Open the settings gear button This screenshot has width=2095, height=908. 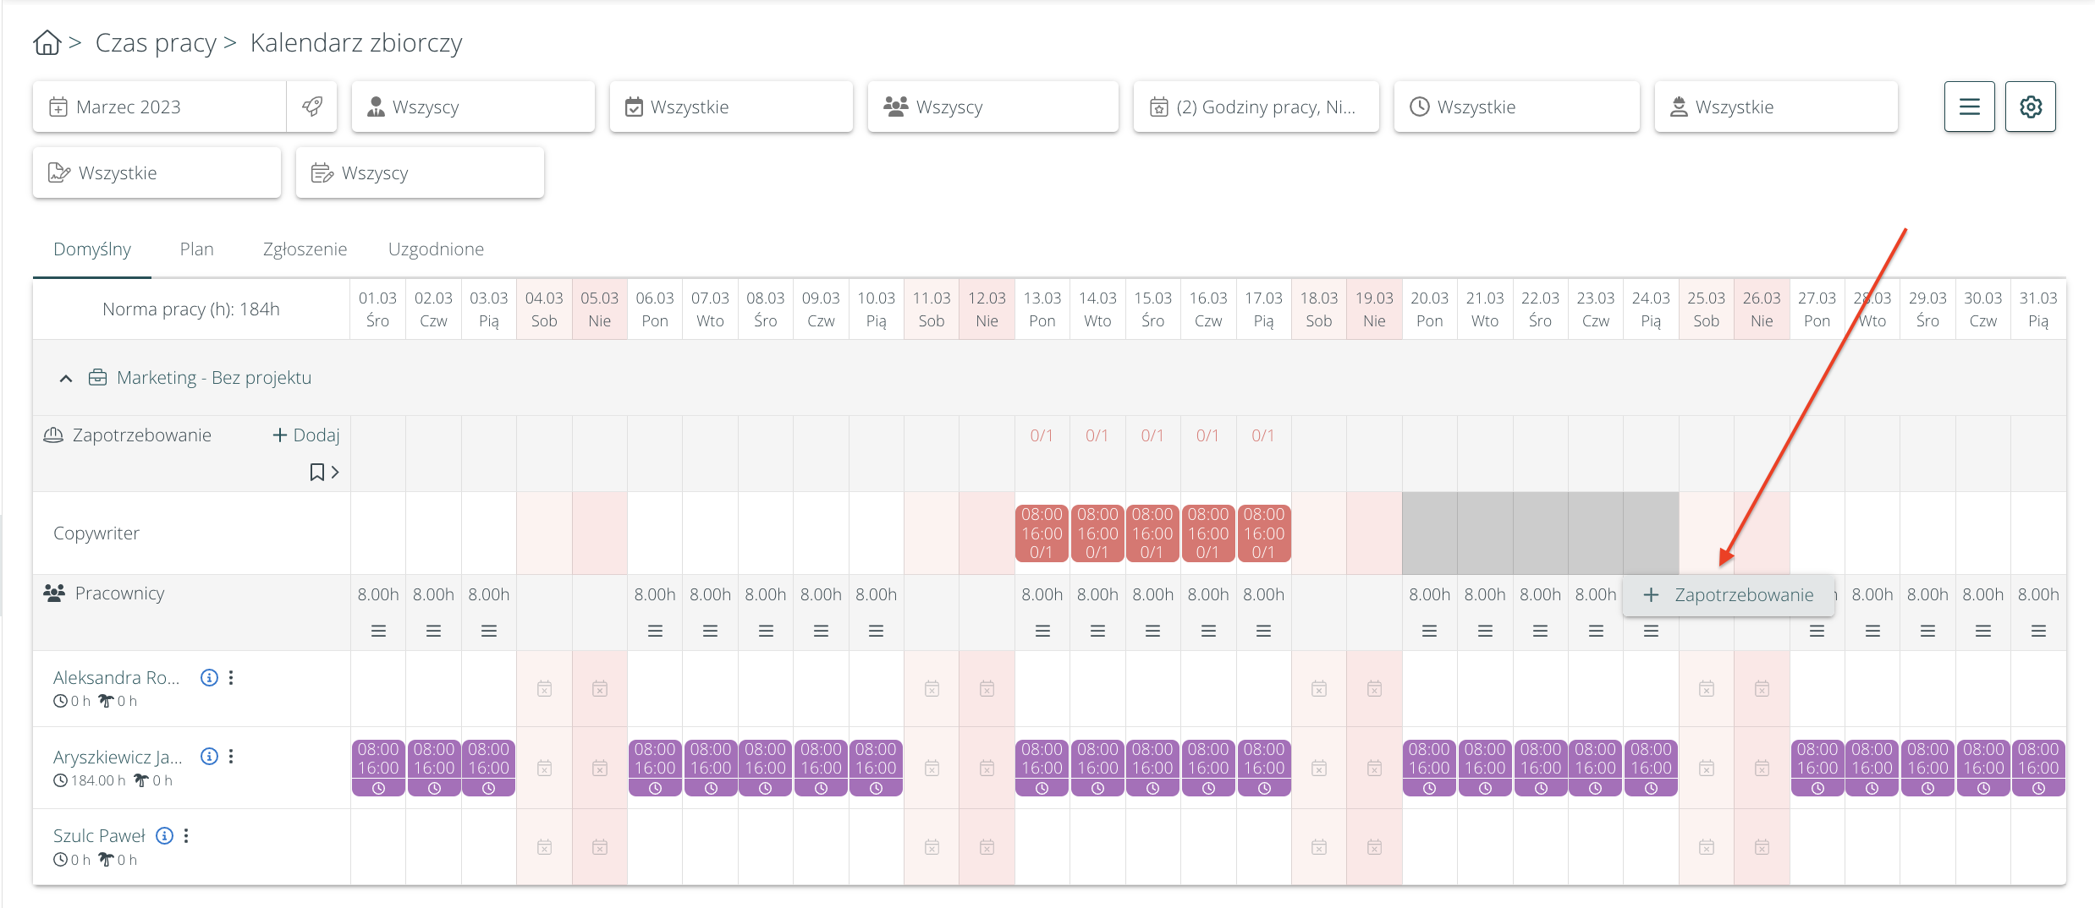(x=2030, y=107)
